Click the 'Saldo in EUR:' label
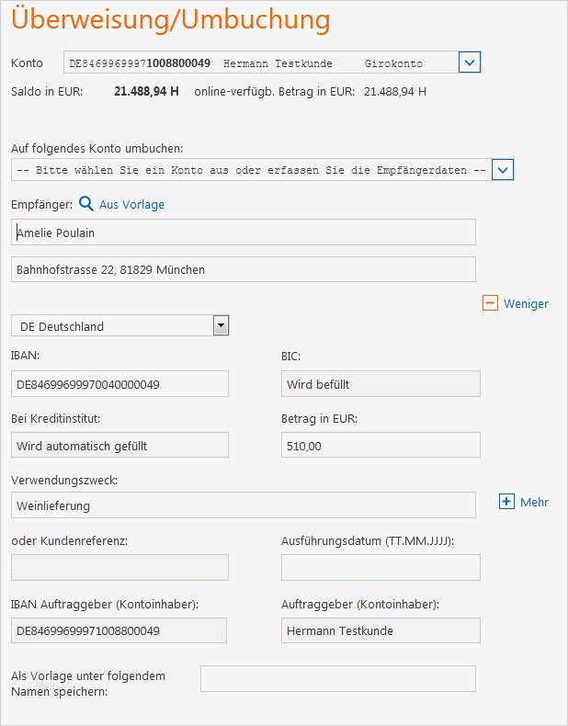Image resolution: width=568 pixels, height=726 pixels. pos(47,91)
